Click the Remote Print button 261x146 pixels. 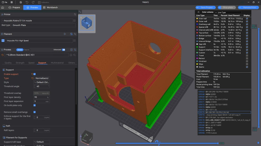(x=248, y=7)
